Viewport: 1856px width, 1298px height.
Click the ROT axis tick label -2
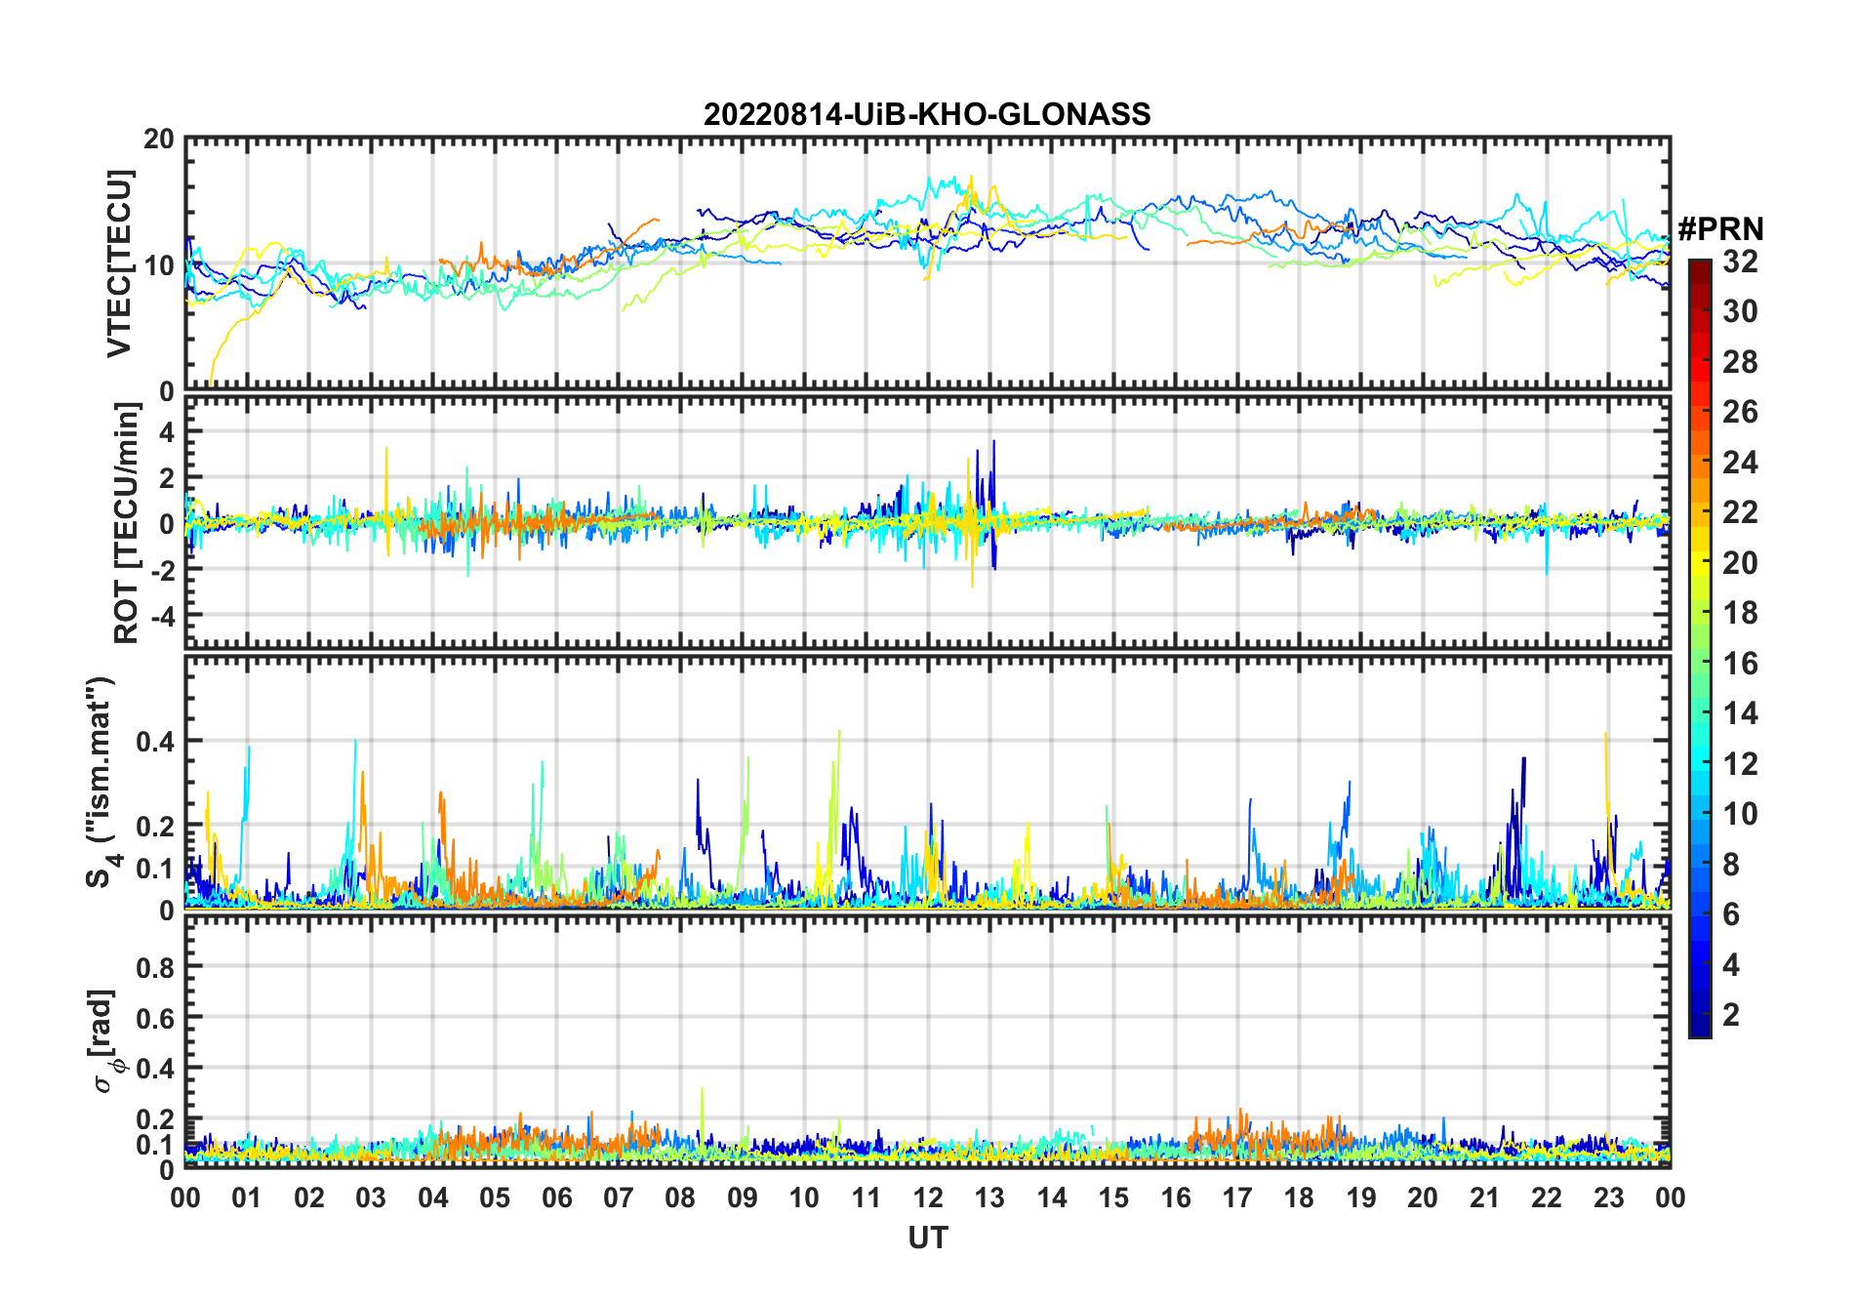pos(164,570)
